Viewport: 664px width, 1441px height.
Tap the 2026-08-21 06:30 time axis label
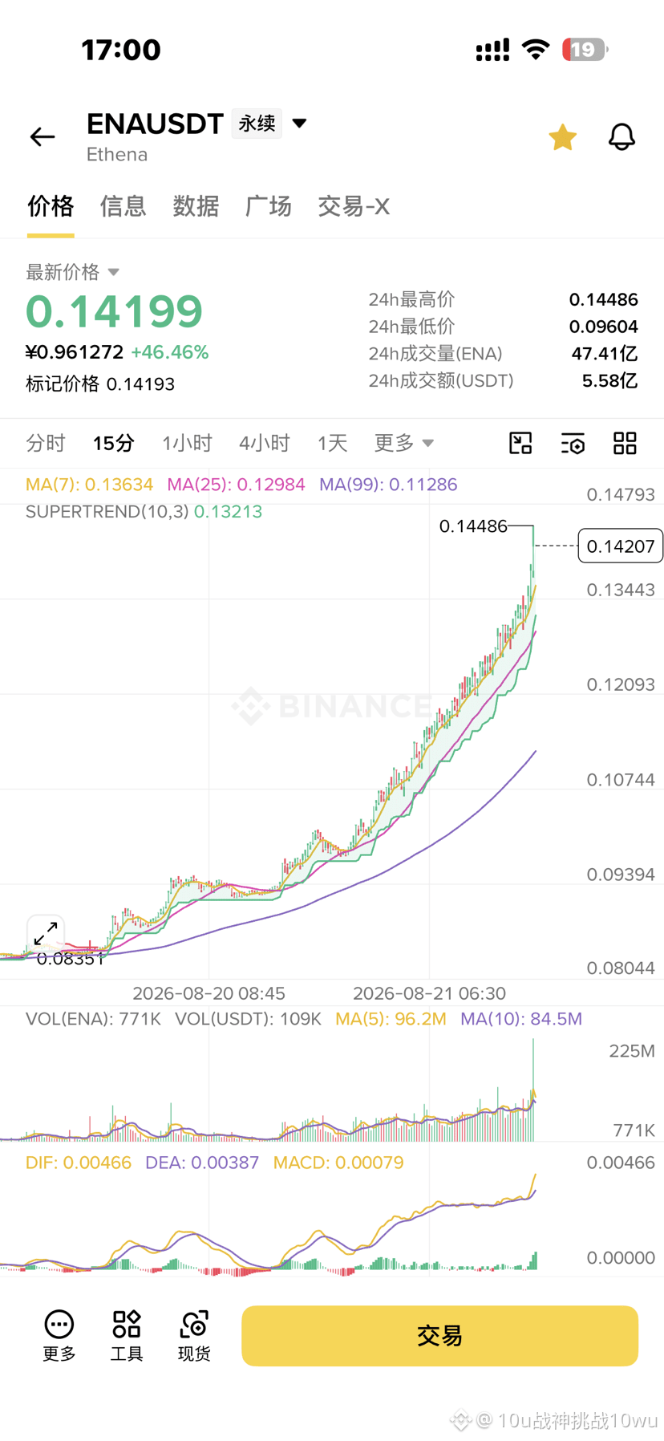coord(429,993)
